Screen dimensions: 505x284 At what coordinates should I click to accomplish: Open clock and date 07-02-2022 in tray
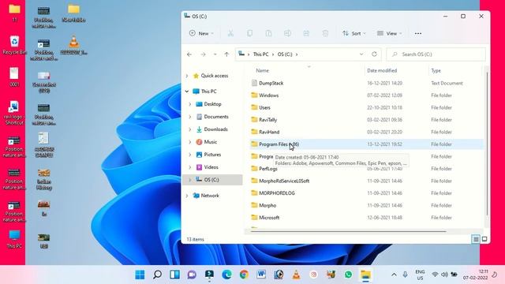click(x=475, y=275)
